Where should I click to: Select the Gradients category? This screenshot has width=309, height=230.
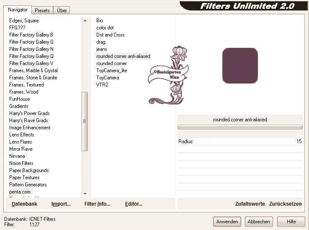coord(19,106)
